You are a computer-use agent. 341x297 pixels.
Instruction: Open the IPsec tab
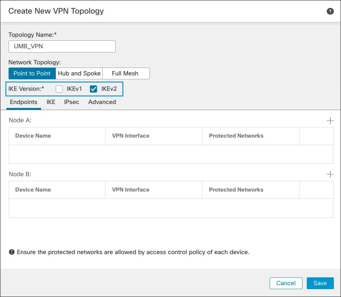click(71, 102)
